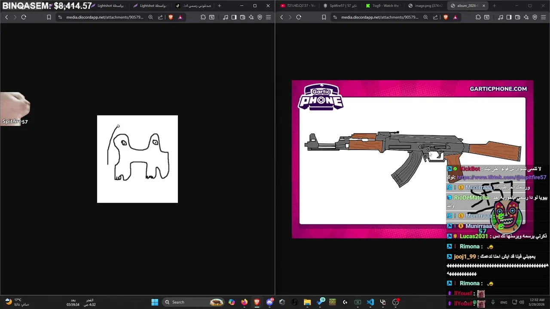550x309 pixels.
Task: Switch to the T21.HD.Q7.57 YouTube tab
Action: [297, 6]
